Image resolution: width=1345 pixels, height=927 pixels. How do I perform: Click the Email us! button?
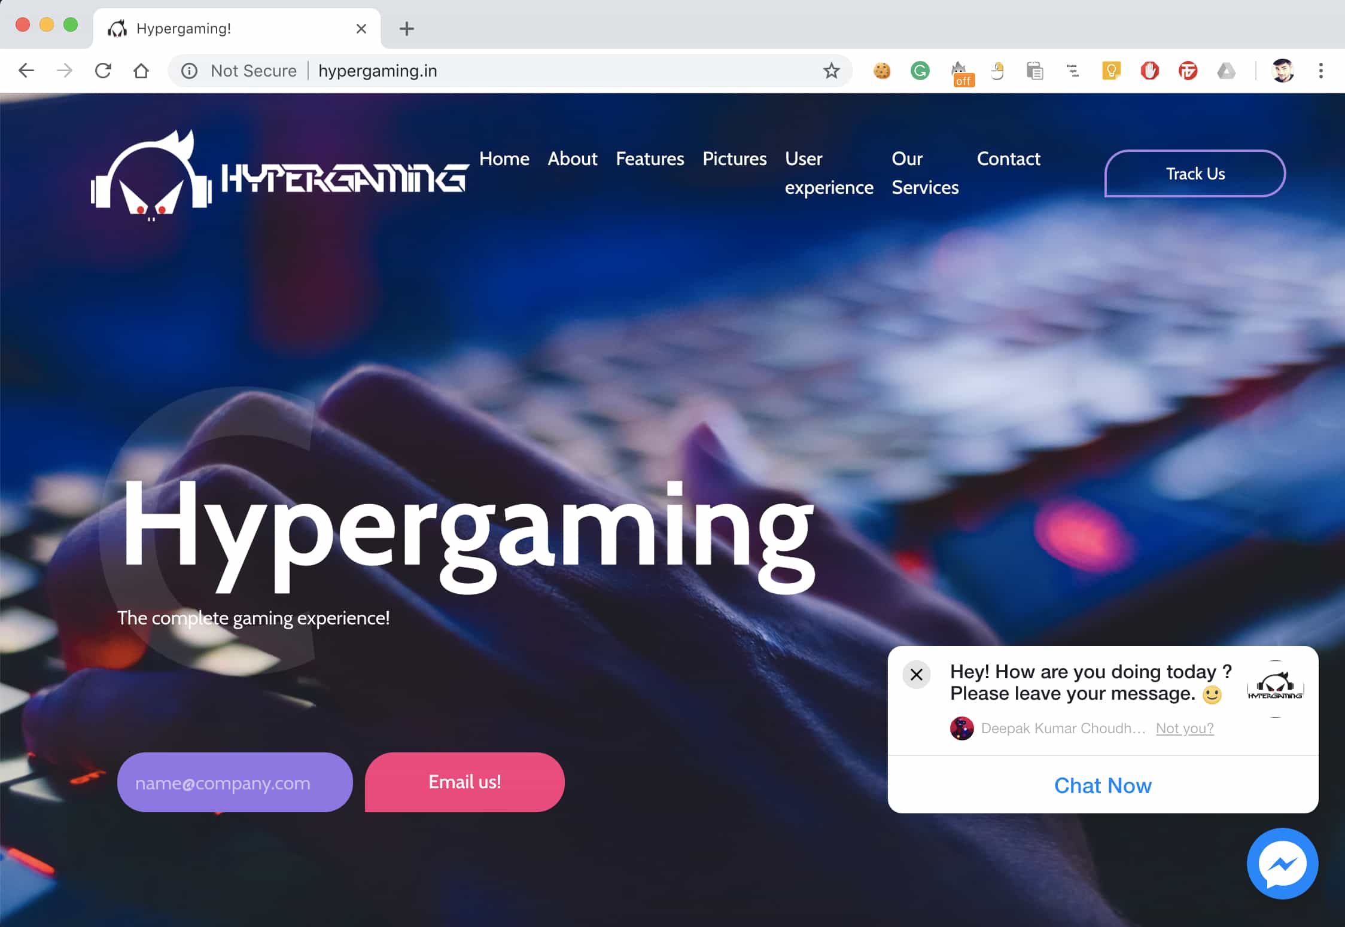pyautogui.click(x=464, y=782)
